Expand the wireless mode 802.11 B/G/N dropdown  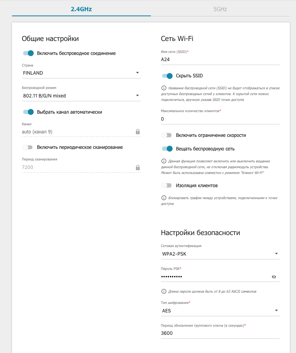click(x=81, y=96)
